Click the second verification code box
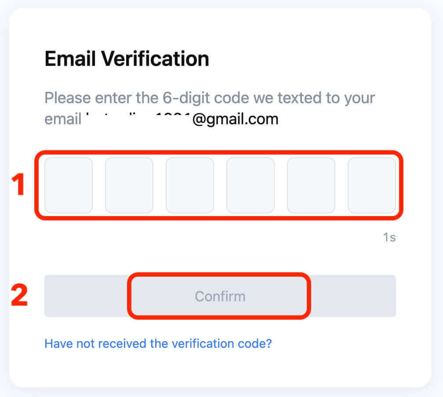This screenshot has width=443, height=397. click(x=129, y=185)
